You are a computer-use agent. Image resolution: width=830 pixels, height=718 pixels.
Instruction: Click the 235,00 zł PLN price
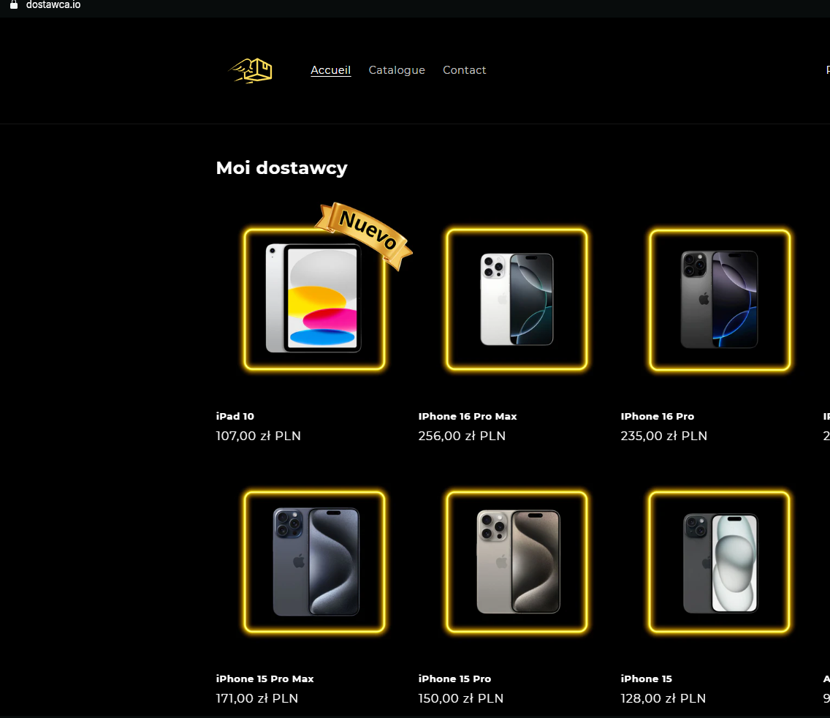(664, 436)
